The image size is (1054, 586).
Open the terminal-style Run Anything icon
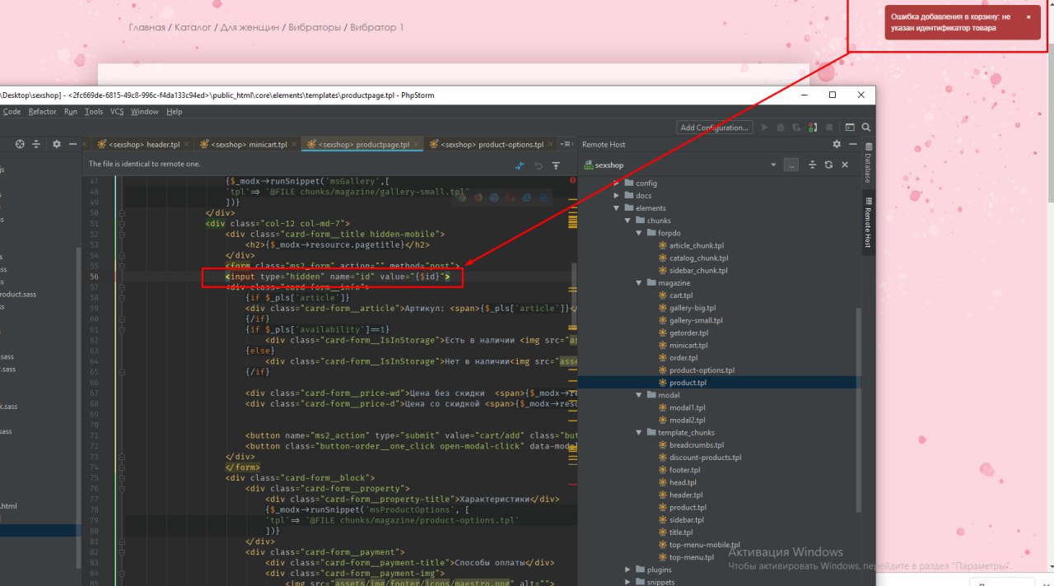point(850,128)
